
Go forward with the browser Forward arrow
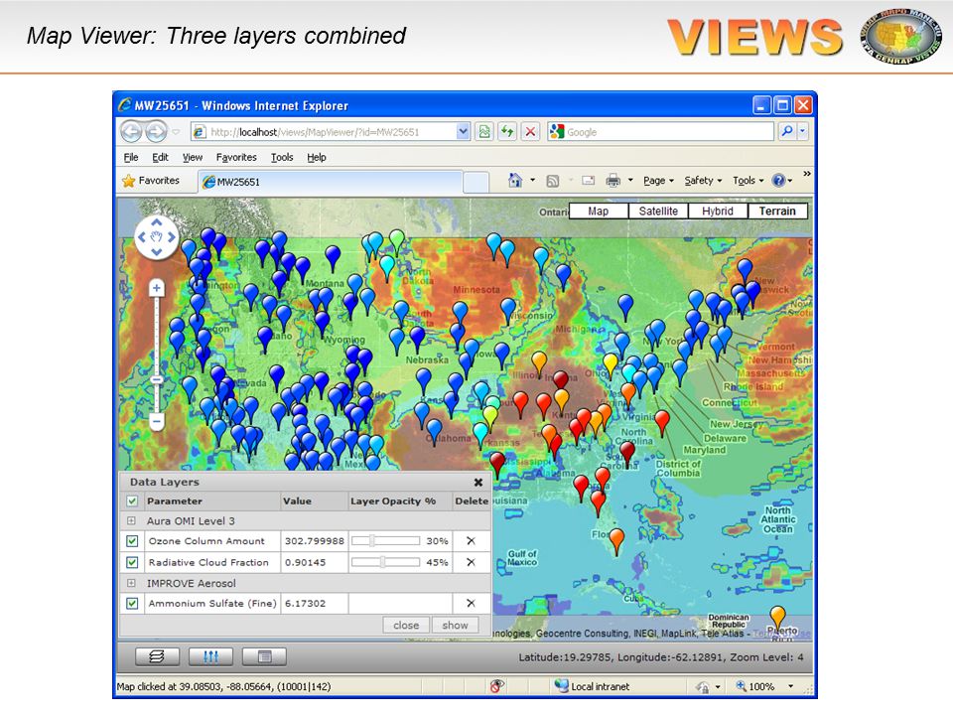156,132
